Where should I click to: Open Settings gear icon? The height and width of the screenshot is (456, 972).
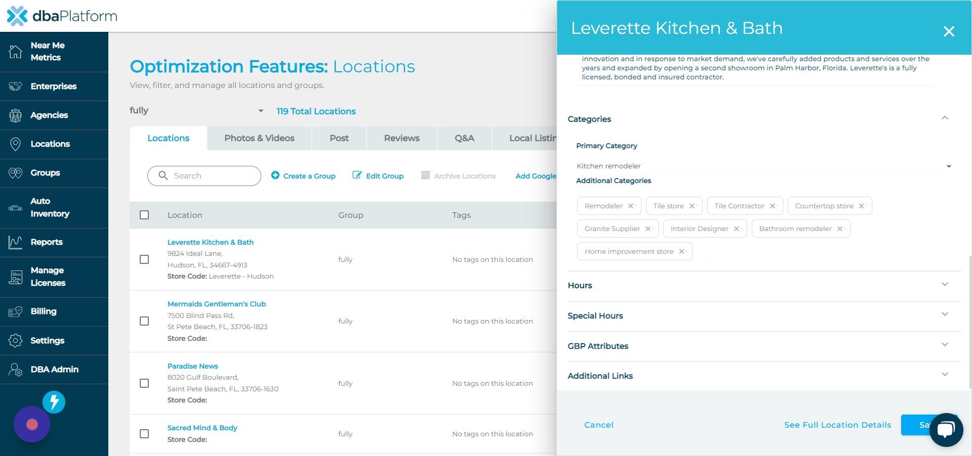[16, 341]
